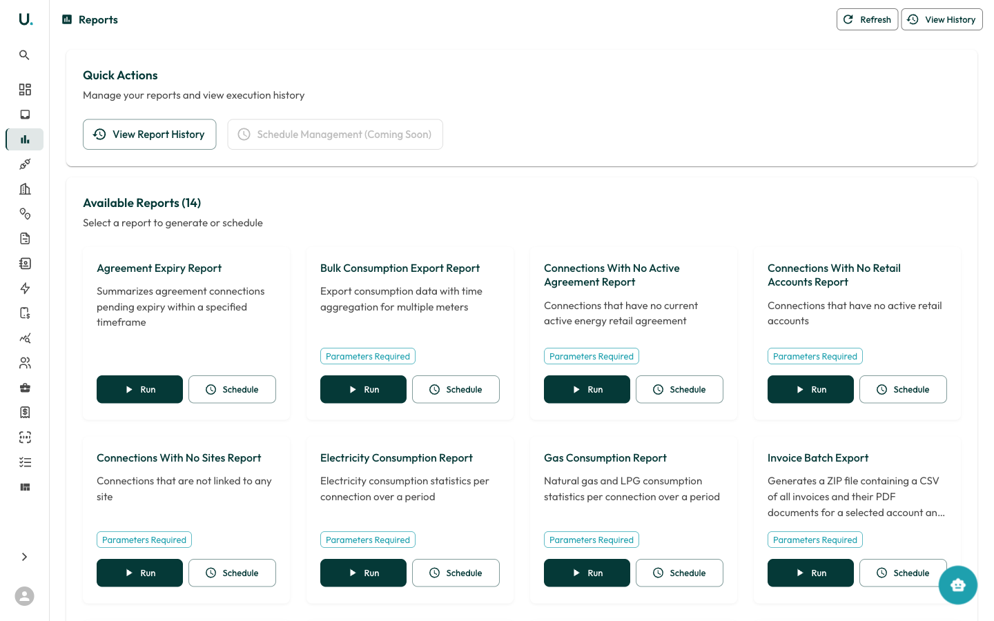Click the Reports header page icon
The image size is (994, 621).
click(x=67, y=20)
